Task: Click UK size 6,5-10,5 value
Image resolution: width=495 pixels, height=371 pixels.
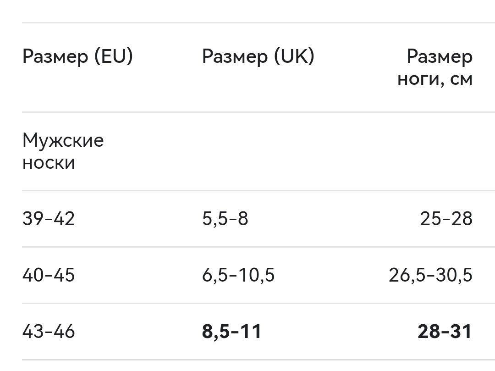Action: 238,275
